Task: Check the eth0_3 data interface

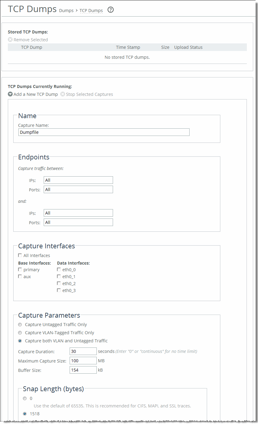Action: 59,290
